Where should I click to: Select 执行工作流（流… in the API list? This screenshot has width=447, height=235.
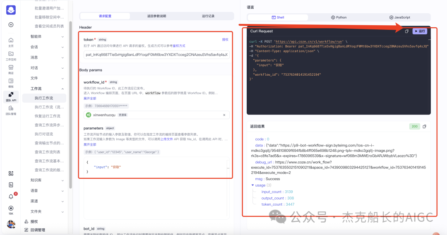coord(49,107)
